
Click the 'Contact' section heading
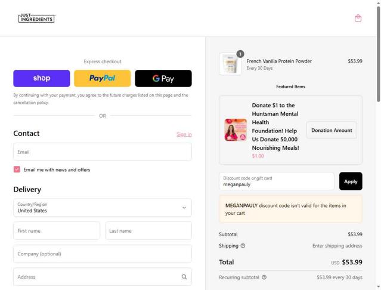point(26,134)
